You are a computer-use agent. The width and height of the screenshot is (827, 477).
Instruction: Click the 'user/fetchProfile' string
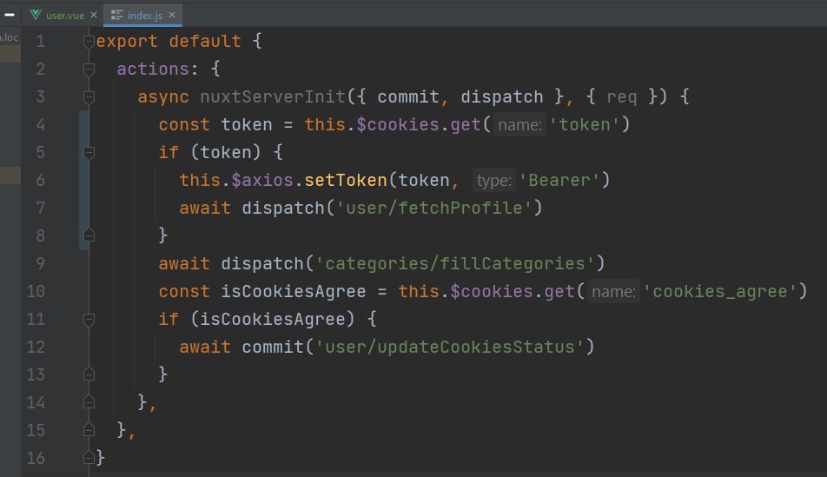click(x=434, y=209)
